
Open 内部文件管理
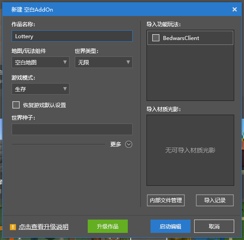click(166, 200)
